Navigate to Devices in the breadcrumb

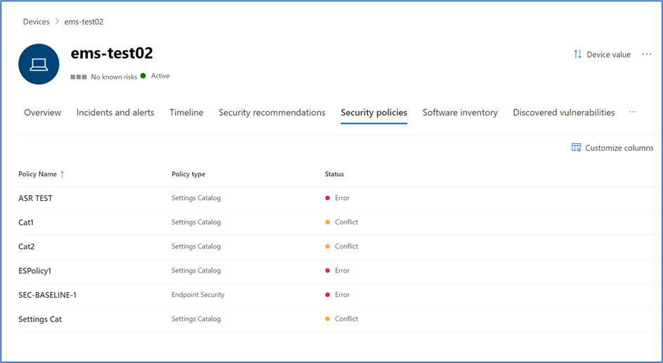36,22
